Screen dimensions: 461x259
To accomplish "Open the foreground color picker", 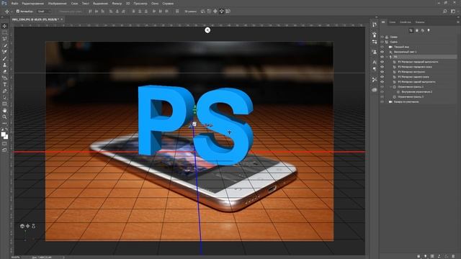I will [3, 135].
